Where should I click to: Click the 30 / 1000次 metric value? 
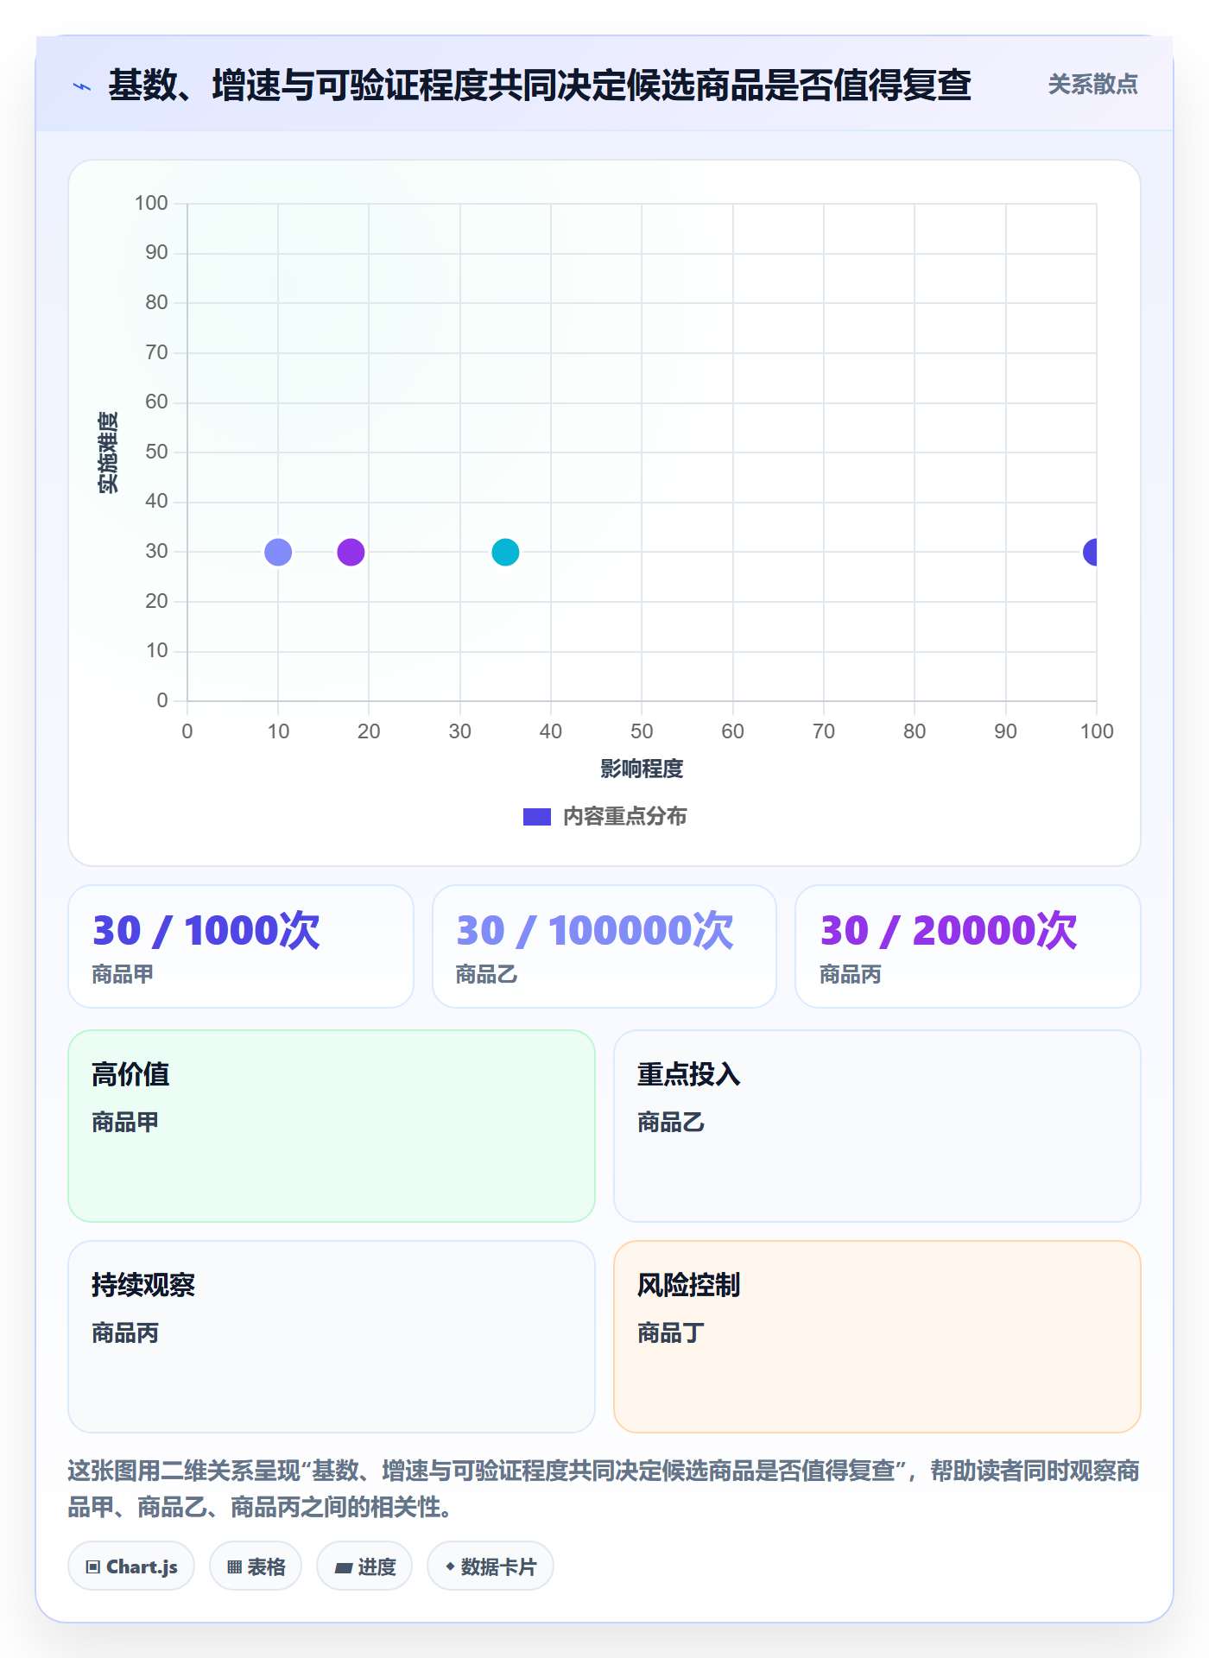206,931
